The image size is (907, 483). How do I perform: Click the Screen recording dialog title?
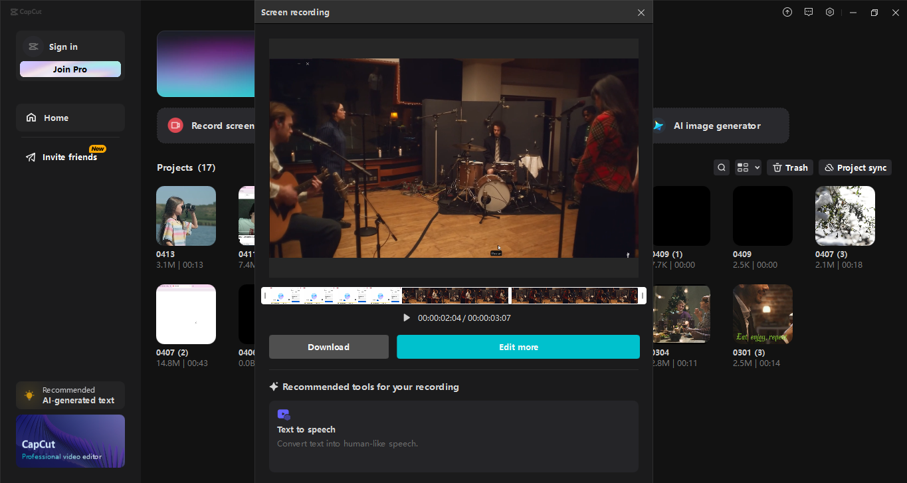[295, 13]
